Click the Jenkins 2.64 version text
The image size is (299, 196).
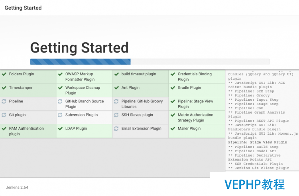coord(17,187)
